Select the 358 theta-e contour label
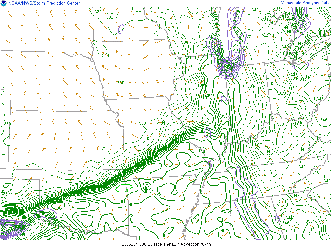This screenshot has width=332, height=249. 224,116
